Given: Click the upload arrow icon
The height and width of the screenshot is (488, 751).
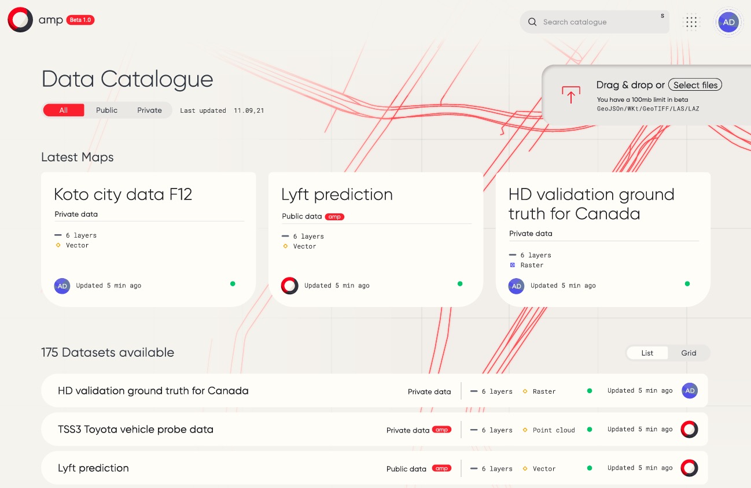Looking at the screenshot, I should pyautogui.click(x=570, y=95).
